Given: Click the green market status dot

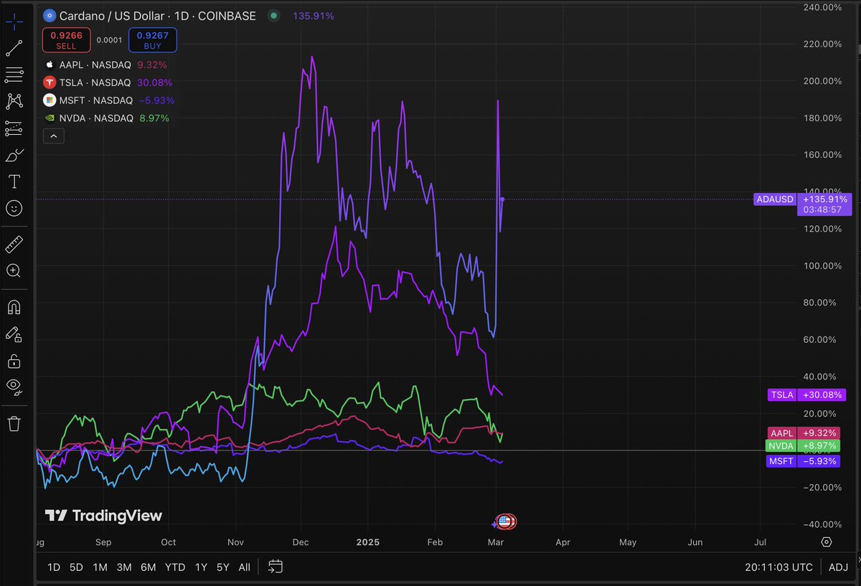Looking at the screenshot, I should tap(273, 15).
